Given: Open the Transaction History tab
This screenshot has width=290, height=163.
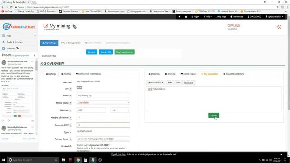Looking at the screenshot, I should click(234, 74).
